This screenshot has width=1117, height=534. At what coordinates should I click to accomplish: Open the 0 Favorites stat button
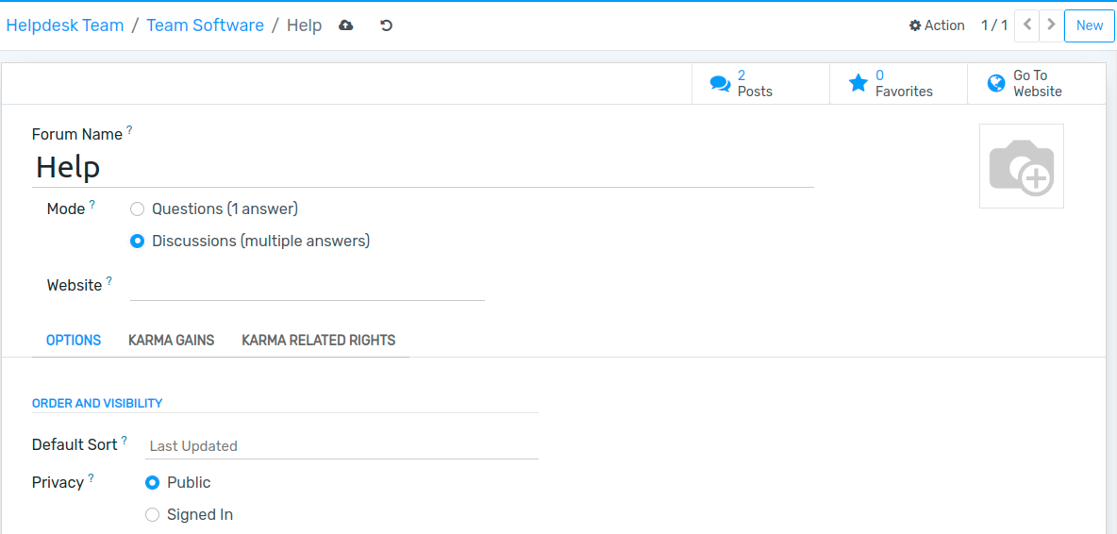tap(899, 83)
